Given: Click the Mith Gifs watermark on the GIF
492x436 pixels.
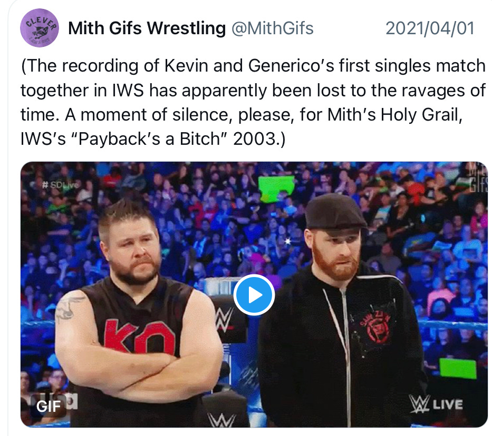Looking at the screenshot, I should 478,177.
